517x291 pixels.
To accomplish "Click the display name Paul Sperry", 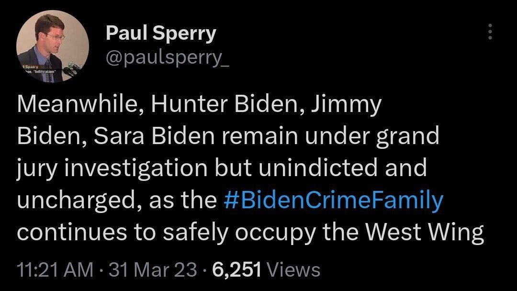I will (x=161, y=33).
